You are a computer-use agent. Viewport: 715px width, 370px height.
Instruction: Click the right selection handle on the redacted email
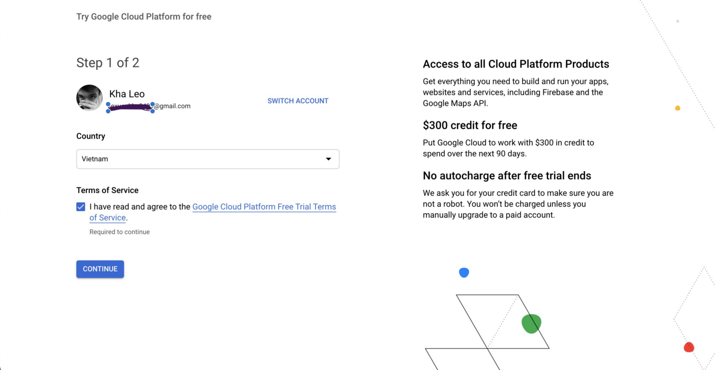(152, 107)
